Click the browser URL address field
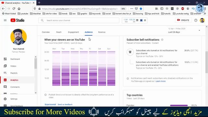Viewport: 208px width, 117px height. [x=80, y=9]
